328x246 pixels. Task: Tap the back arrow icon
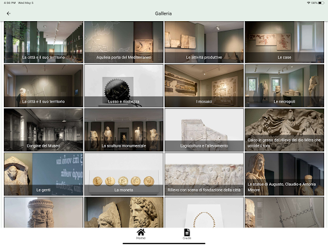point(8,13)
